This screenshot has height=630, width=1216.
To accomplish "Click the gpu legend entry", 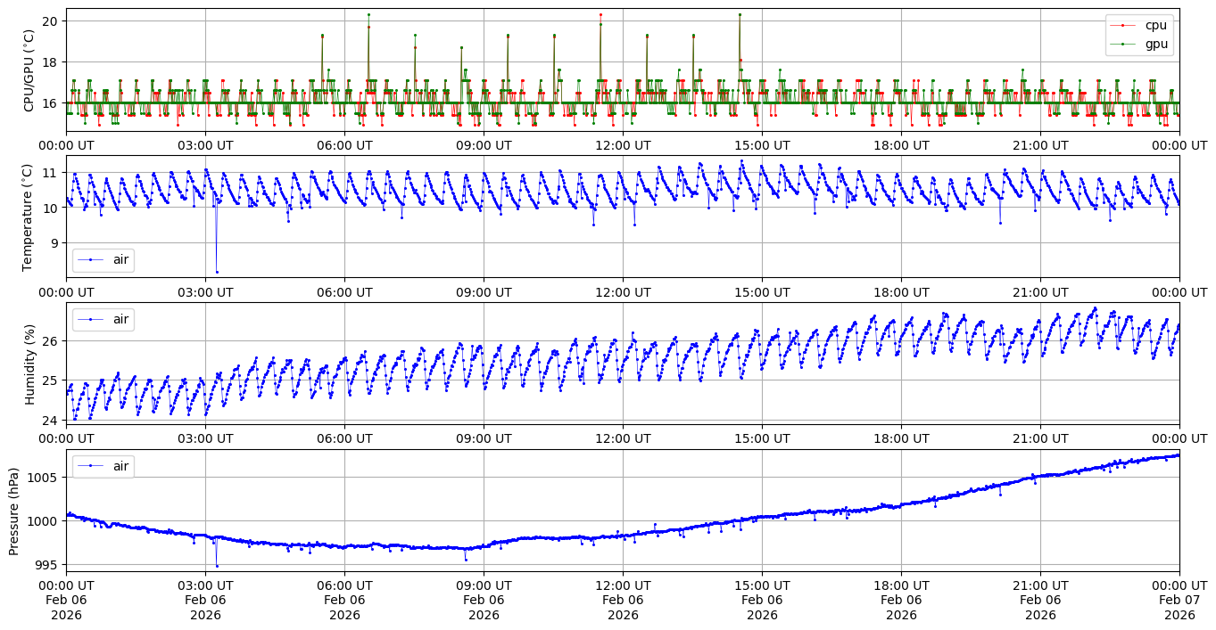I will 1155,44.
